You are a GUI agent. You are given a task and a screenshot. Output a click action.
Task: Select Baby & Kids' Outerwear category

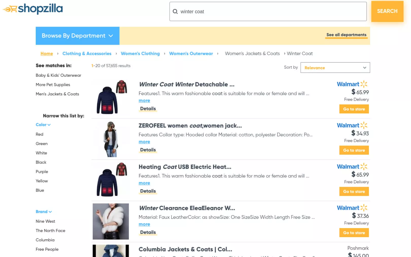58,75
